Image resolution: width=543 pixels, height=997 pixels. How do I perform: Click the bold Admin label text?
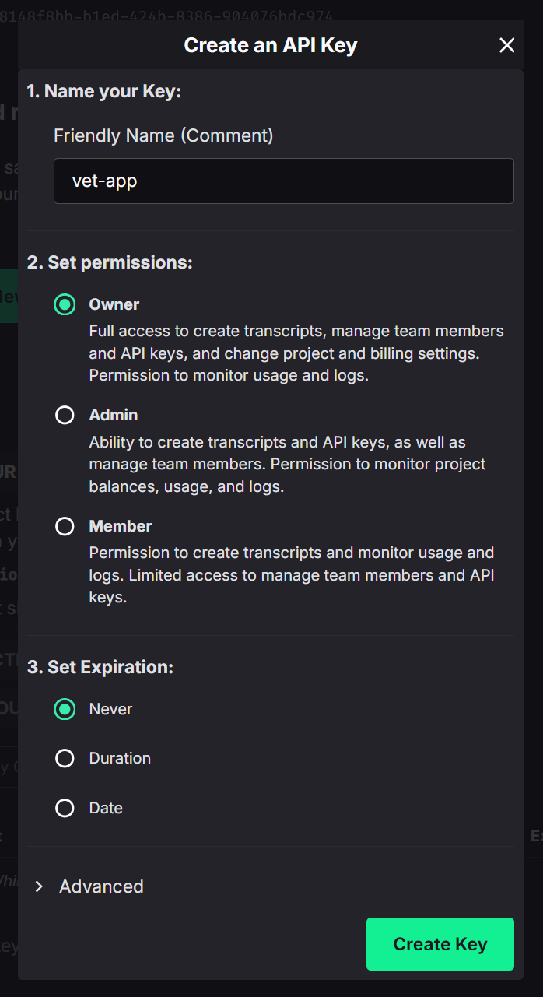114,415
